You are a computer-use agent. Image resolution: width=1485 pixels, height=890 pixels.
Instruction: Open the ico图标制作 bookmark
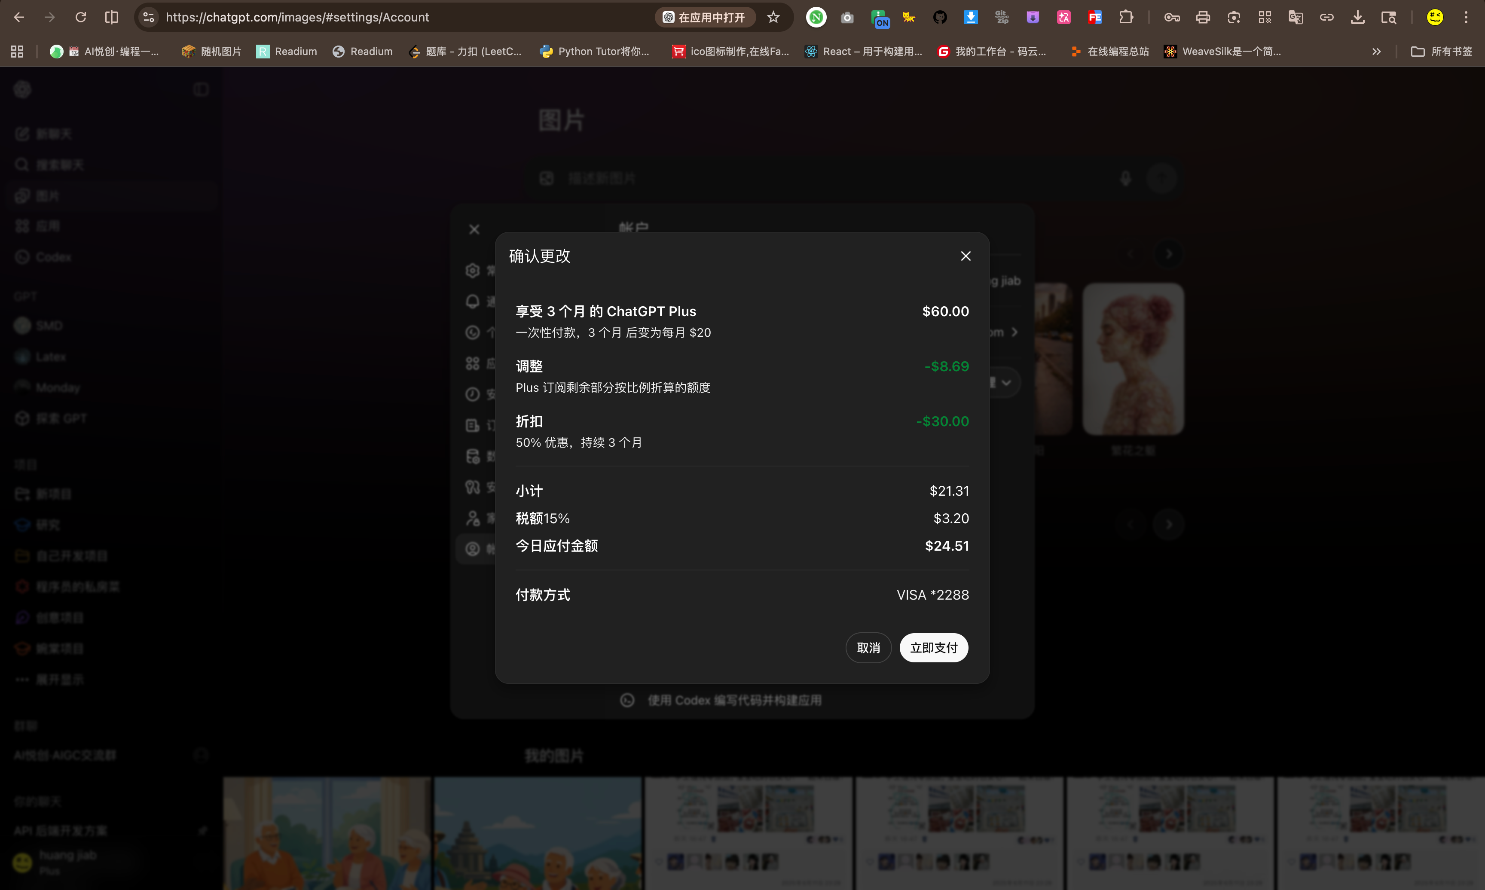730,52
